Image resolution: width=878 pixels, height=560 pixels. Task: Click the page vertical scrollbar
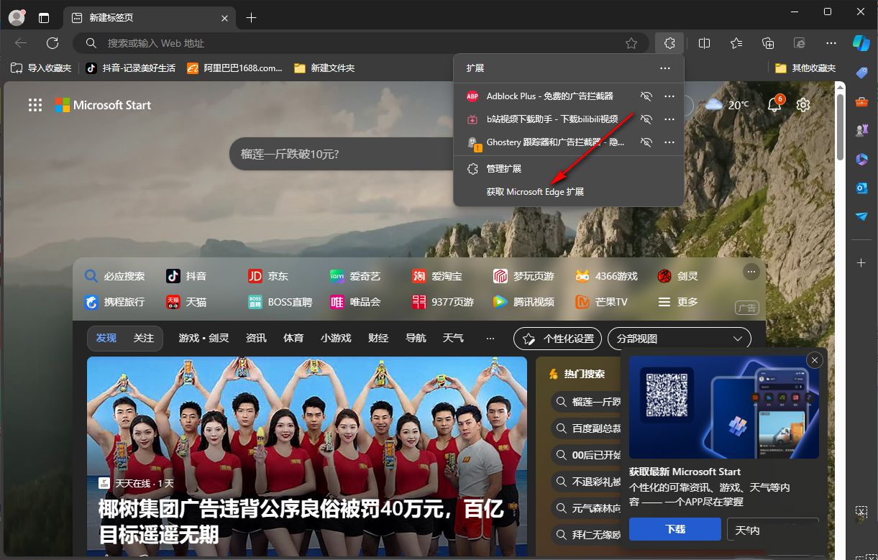[840, 126]
